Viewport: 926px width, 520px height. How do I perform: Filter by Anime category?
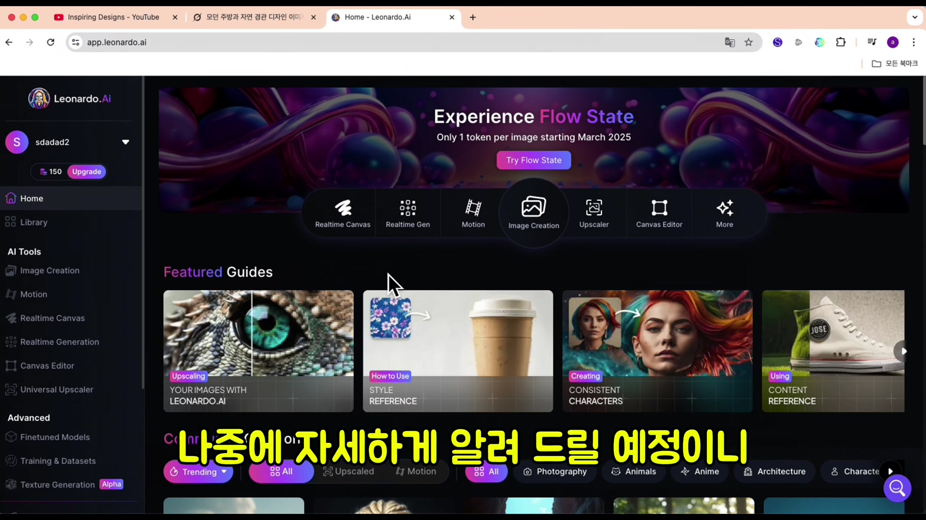pyautogui.click(x=700, y=471)
